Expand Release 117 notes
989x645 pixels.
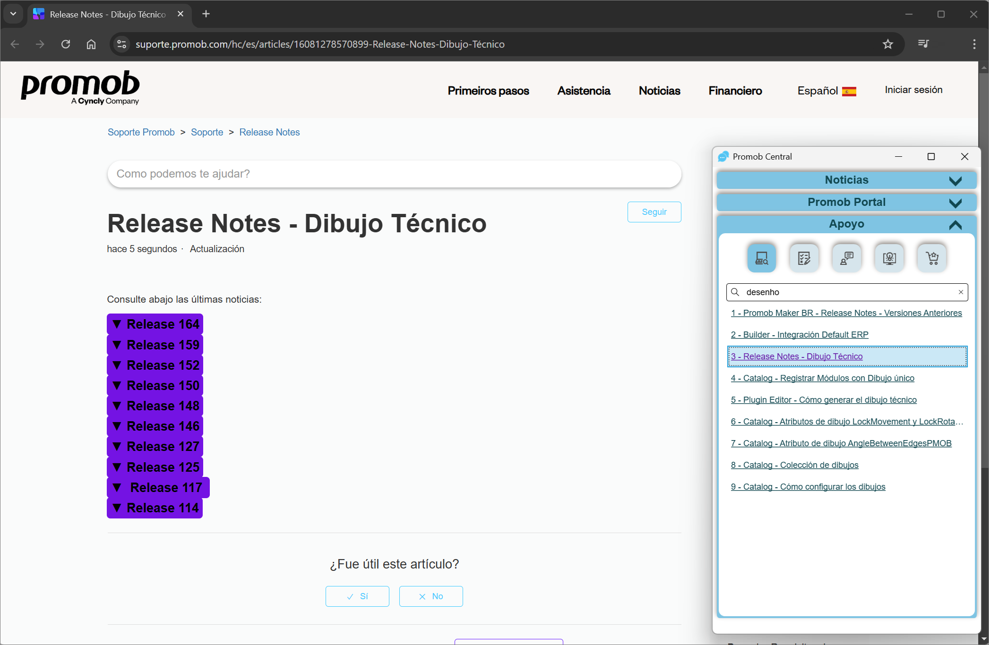pyautogui.click(x=158, y=487)
